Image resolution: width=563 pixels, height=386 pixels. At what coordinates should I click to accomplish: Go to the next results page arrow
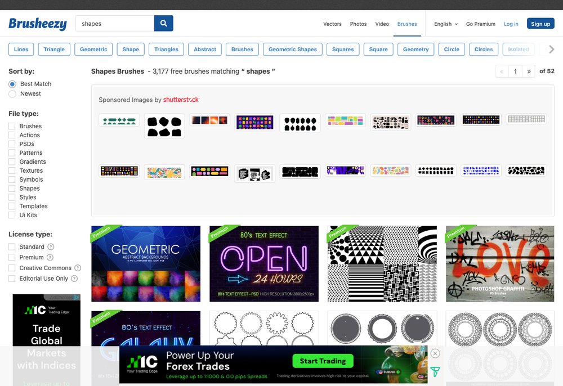tap(529, 71)
